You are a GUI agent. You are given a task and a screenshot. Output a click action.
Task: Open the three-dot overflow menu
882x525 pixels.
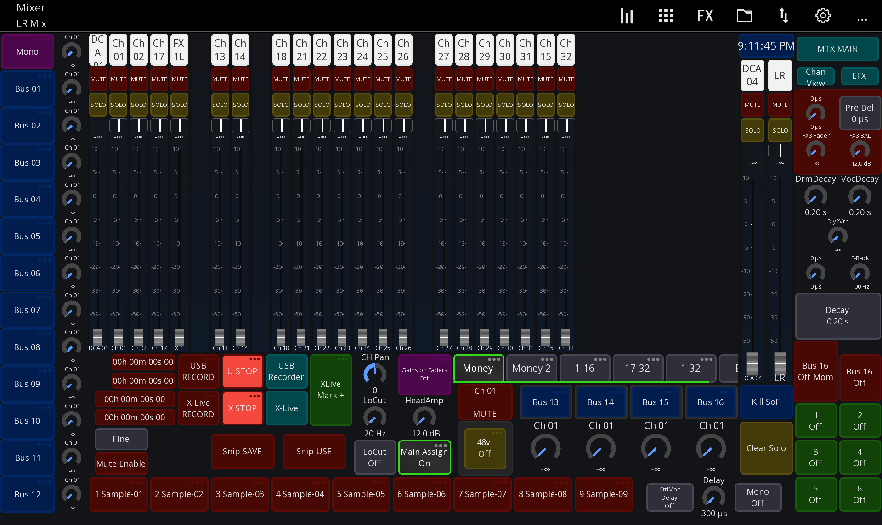tap(862, 19)
